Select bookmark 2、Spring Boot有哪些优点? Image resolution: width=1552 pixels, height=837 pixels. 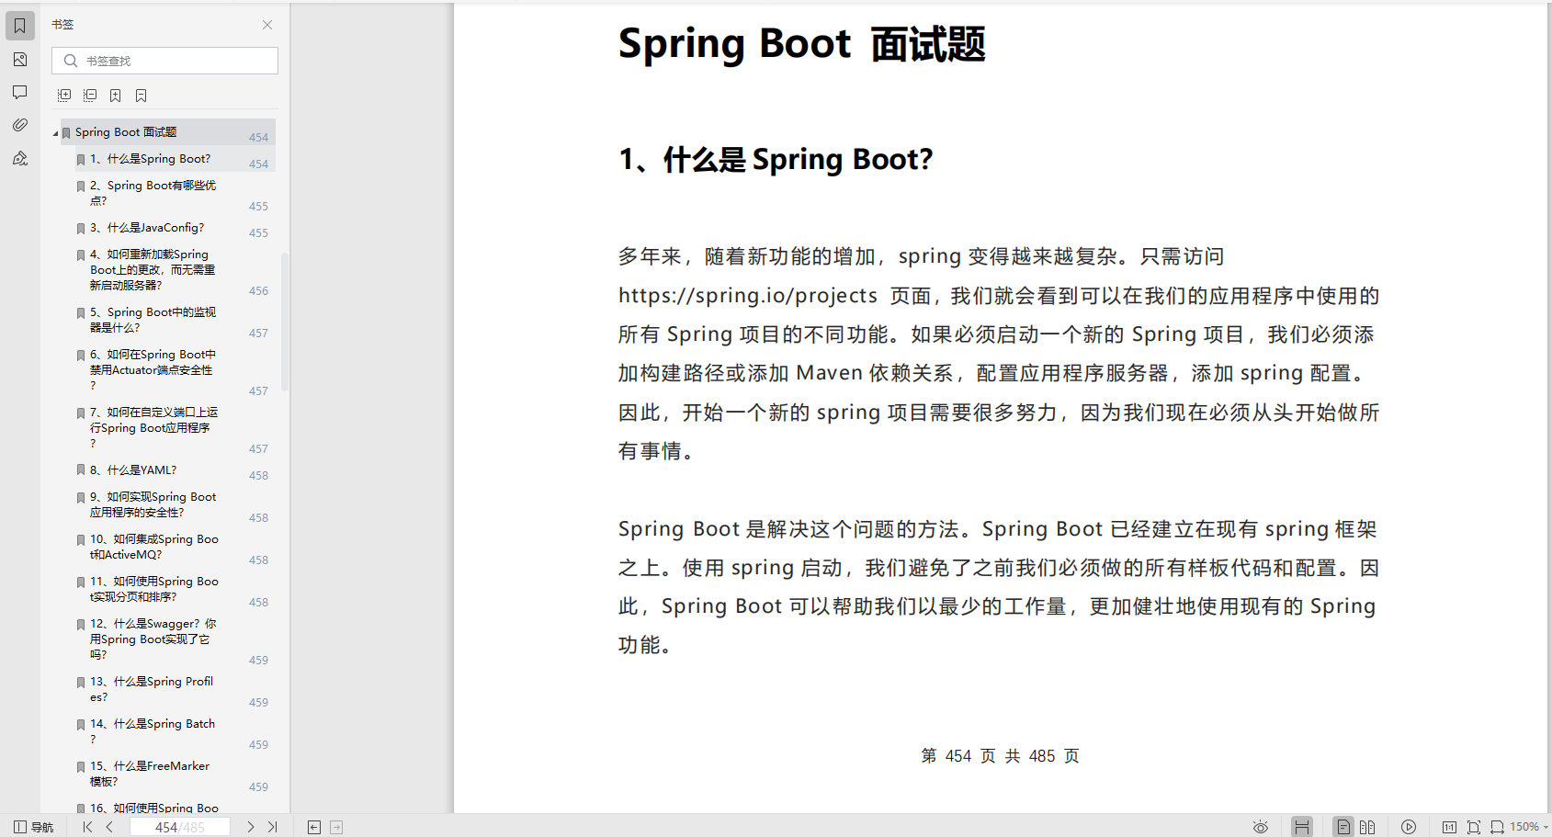coord(153,193)
